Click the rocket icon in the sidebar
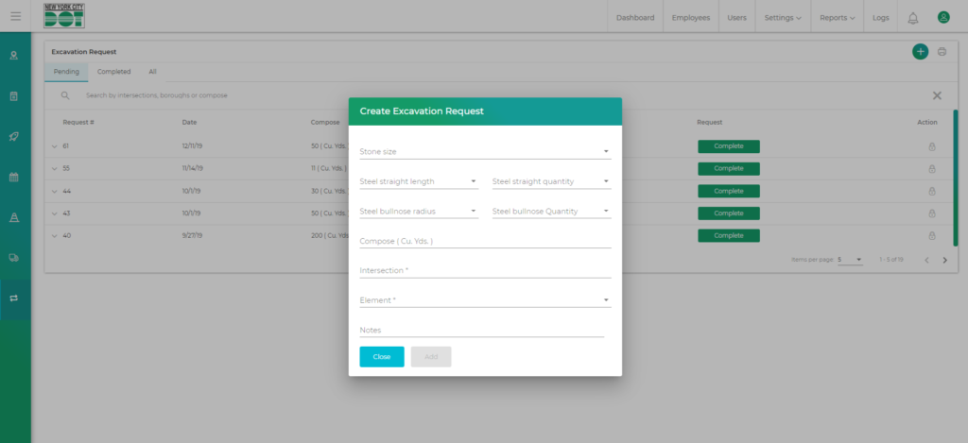 click(x=14, y=136)
